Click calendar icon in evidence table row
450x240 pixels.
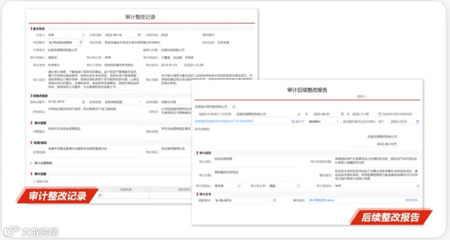pyautogui.click(x=100, y=196)
